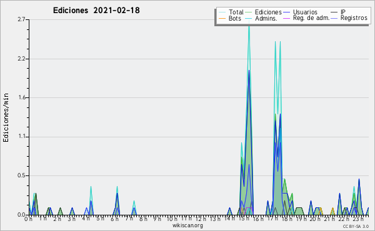Click the dark IP legend line marker
This screenshot has height=231, width=375.
(334, 12)
